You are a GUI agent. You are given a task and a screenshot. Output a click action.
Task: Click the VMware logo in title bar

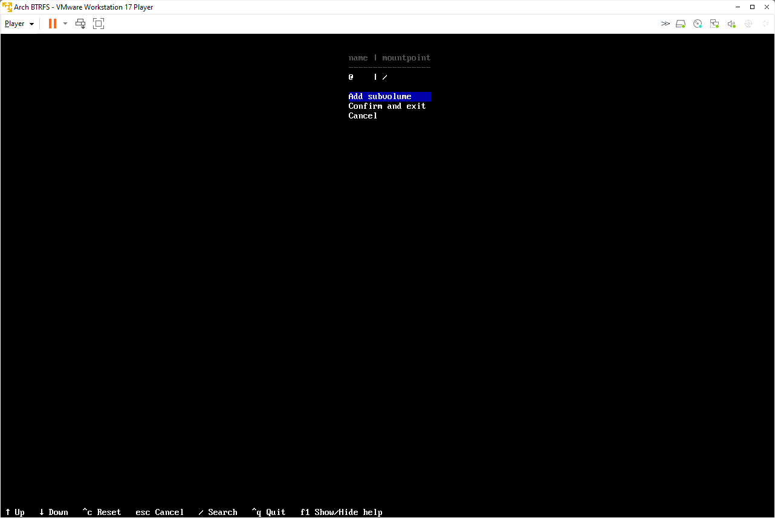(7, 7)
